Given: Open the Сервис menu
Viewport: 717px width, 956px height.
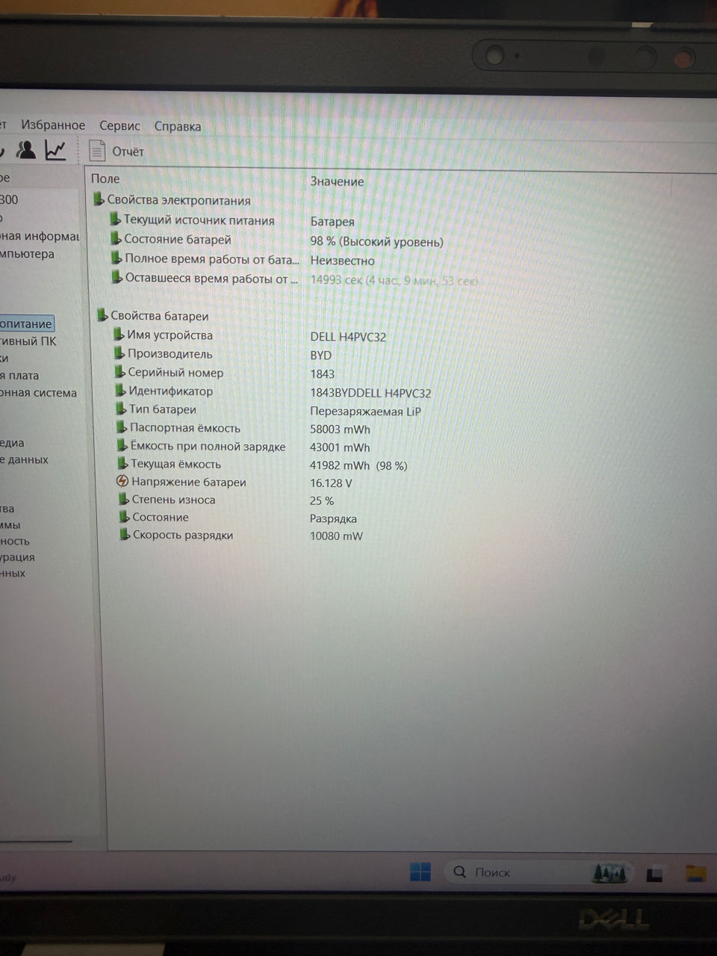Looking at the screenshot, I should tap(119, 126).
